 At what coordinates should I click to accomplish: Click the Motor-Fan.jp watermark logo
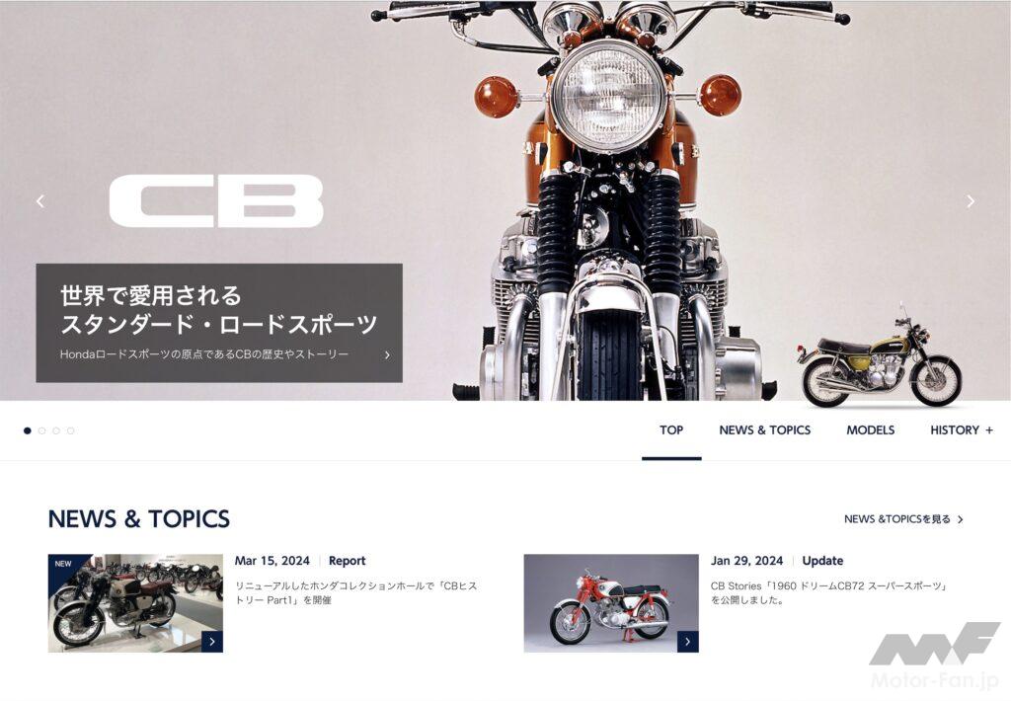[935, 657]
